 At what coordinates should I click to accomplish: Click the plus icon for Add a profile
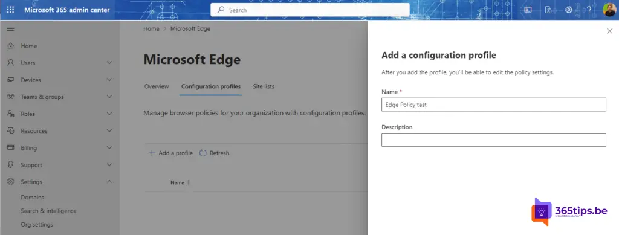(152, 153)
